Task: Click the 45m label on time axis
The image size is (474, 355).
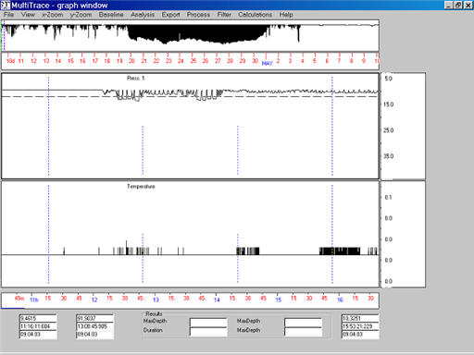Action: 19,298
